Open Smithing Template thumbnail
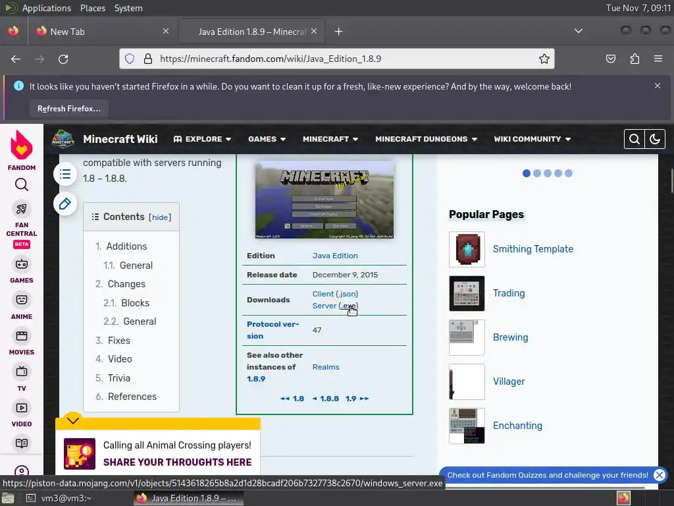Image resolution: width=674 pixels, height=506 pixels. pos(467,250)
